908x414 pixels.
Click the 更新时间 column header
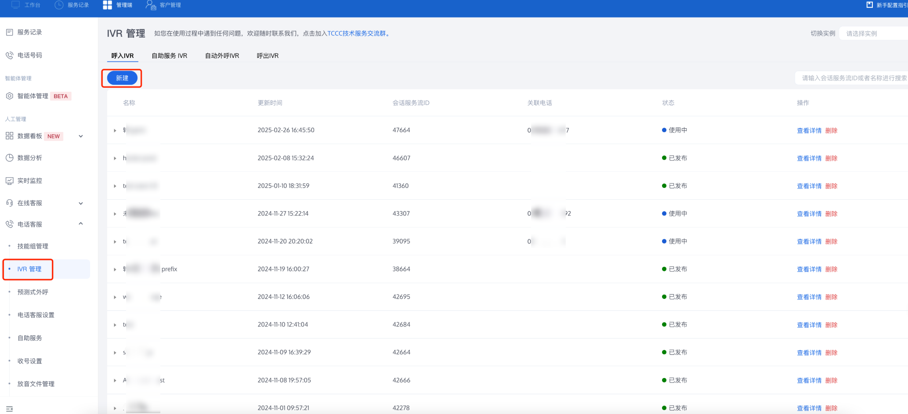point(270,103)
